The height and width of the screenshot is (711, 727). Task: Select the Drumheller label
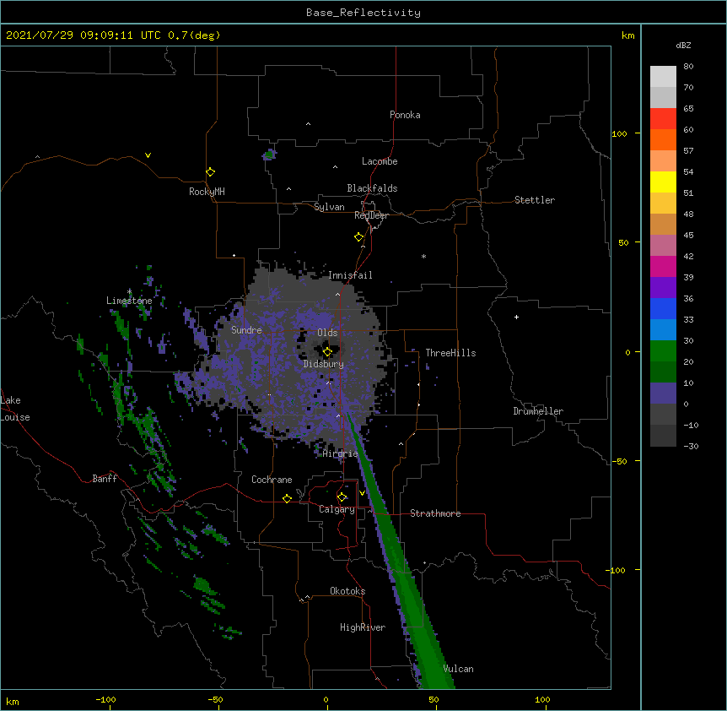click(x=538, y=411)
